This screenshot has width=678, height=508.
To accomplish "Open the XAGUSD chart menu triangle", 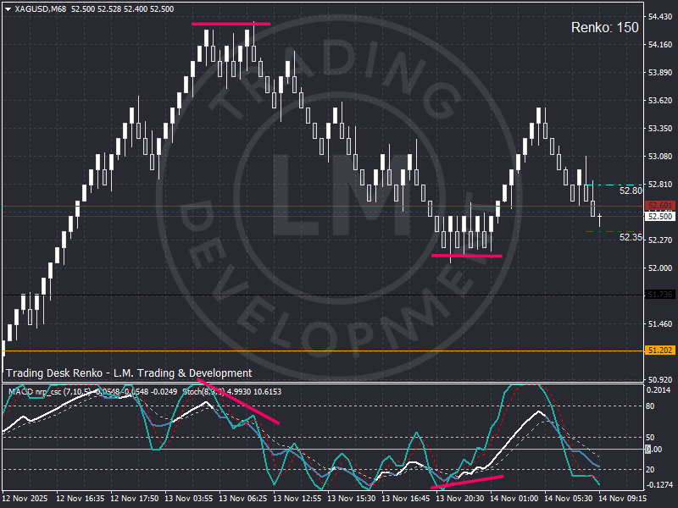I will pos(8,9).
